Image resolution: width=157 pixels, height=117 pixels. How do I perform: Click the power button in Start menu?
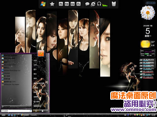[x=36, y=111]
